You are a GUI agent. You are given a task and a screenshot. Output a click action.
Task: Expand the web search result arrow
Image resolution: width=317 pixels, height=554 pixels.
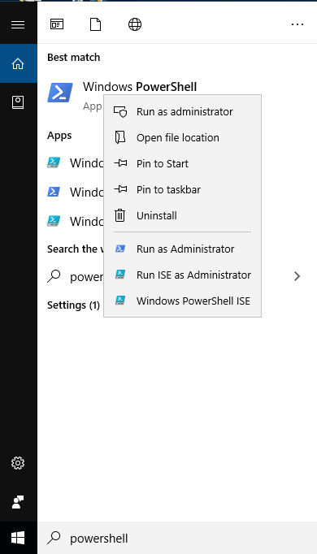coord(297,276)
